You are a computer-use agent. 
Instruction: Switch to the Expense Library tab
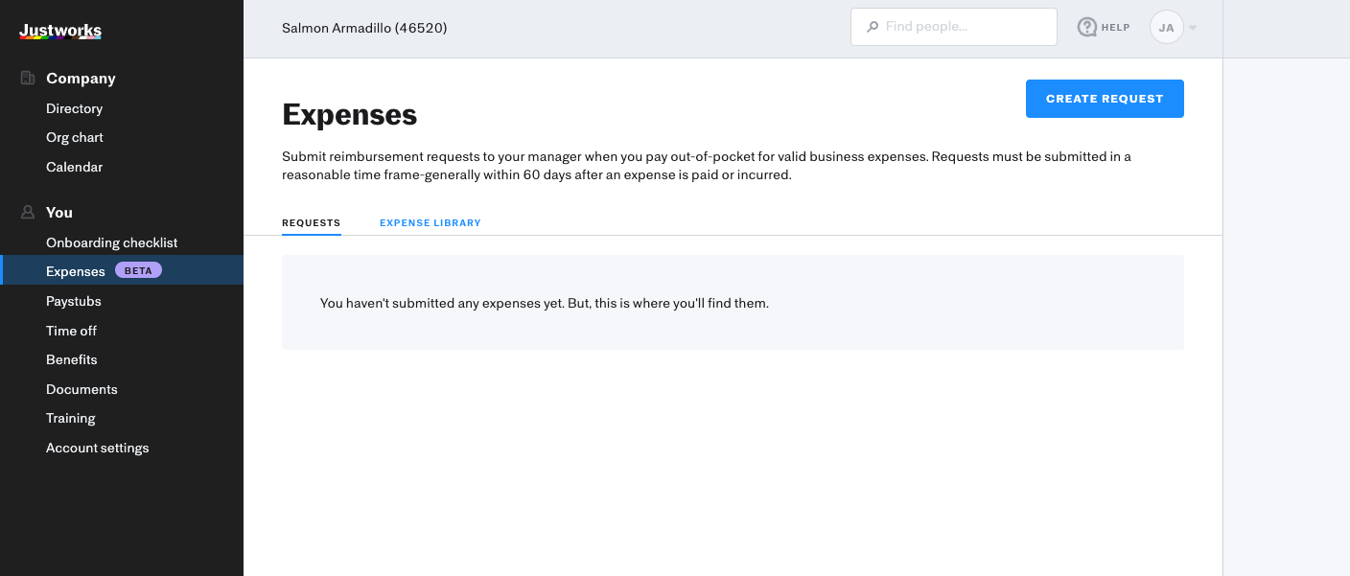431,223
